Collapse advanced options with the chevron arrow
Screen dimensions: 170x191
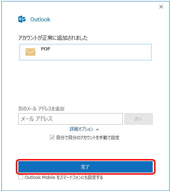click(97, 130)
